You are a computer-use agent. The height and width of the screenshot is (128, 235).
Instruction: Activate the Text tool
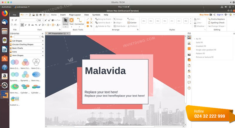[71, 22]
